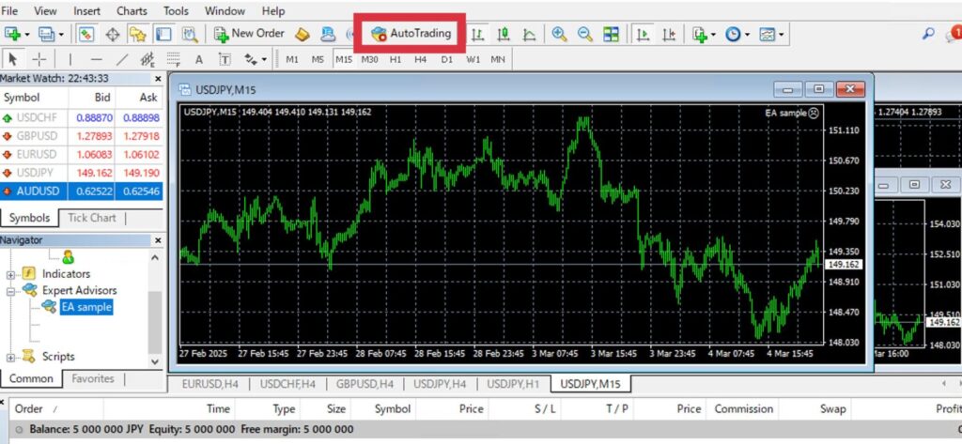Image resolution: width=962 pixels, height=444 pixels.
Task: Tile windows with the grid icon
Action: [x=611, y=35]
